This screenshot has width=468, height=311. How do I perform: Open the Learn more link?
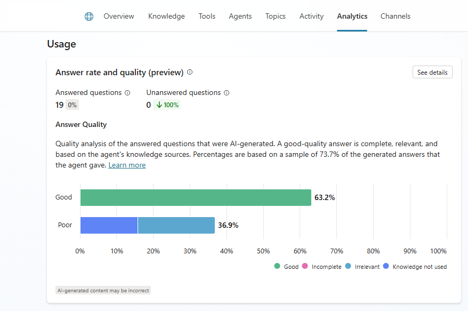point(127,165)
